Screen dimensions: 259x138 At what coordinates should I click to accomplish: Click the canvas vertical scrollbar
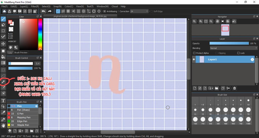[188, 69]
